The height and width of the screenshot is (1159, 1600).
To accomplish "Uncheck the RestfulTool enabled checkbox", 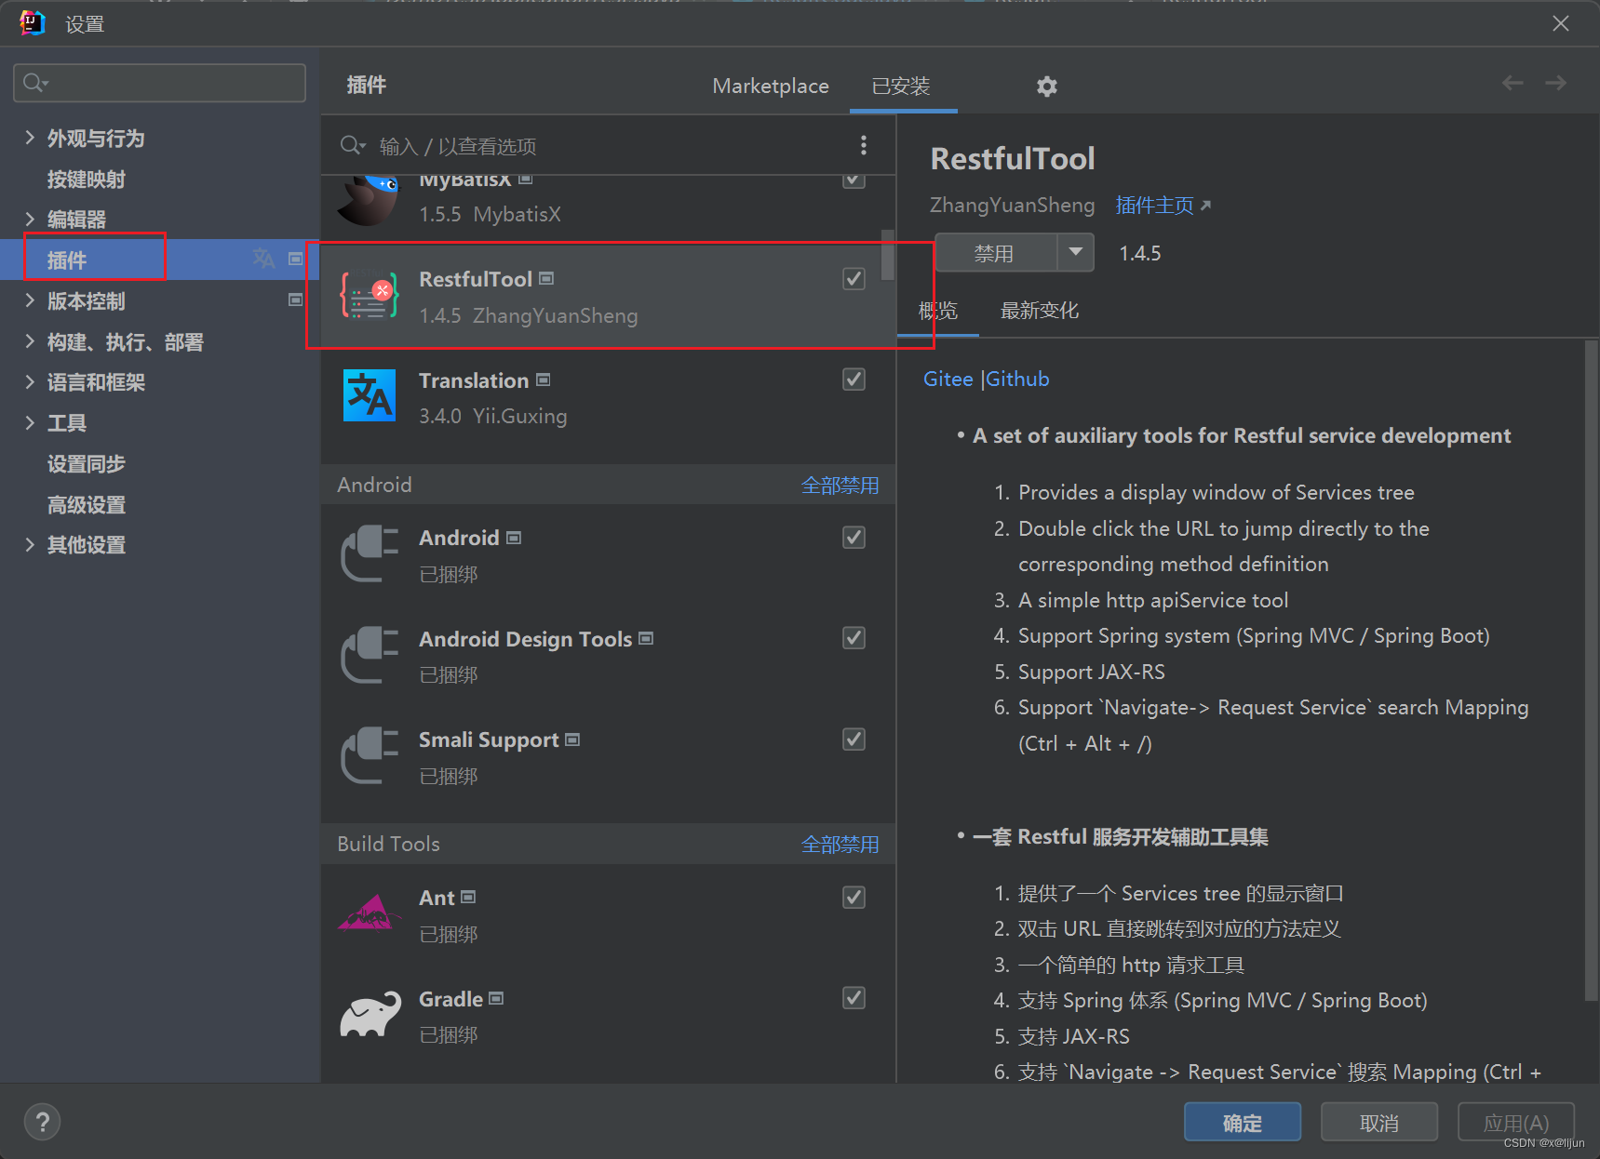I will click(853, 277).
